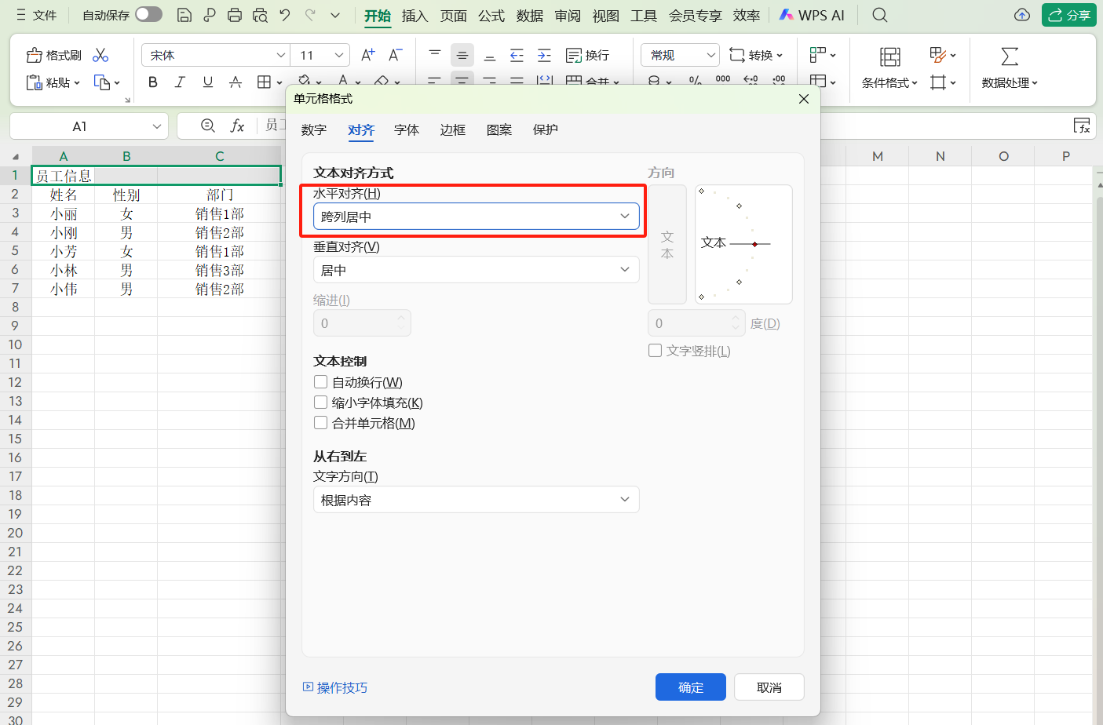Open the 插入 ribbon tab
Viewport: 1103px width, 725px height.
(415, 15)
